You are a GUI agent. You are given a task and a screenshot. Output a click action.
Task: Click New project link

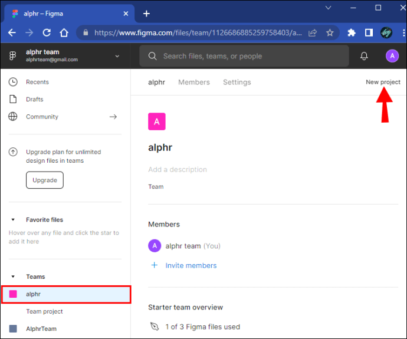click(383, 82)
